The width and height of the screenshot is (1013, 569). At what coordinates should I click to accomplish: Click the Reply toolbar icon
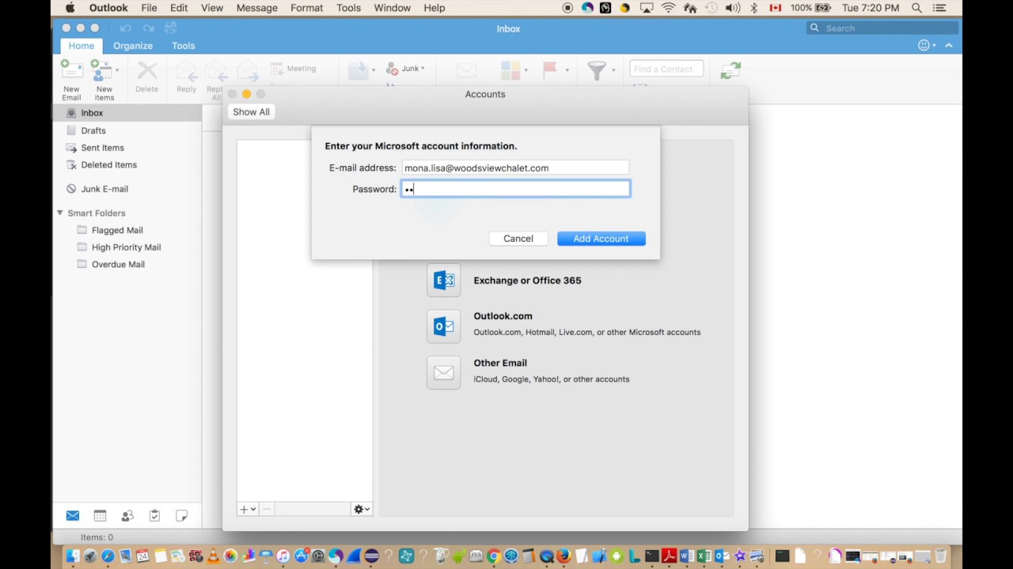click(x=186, y=70)
